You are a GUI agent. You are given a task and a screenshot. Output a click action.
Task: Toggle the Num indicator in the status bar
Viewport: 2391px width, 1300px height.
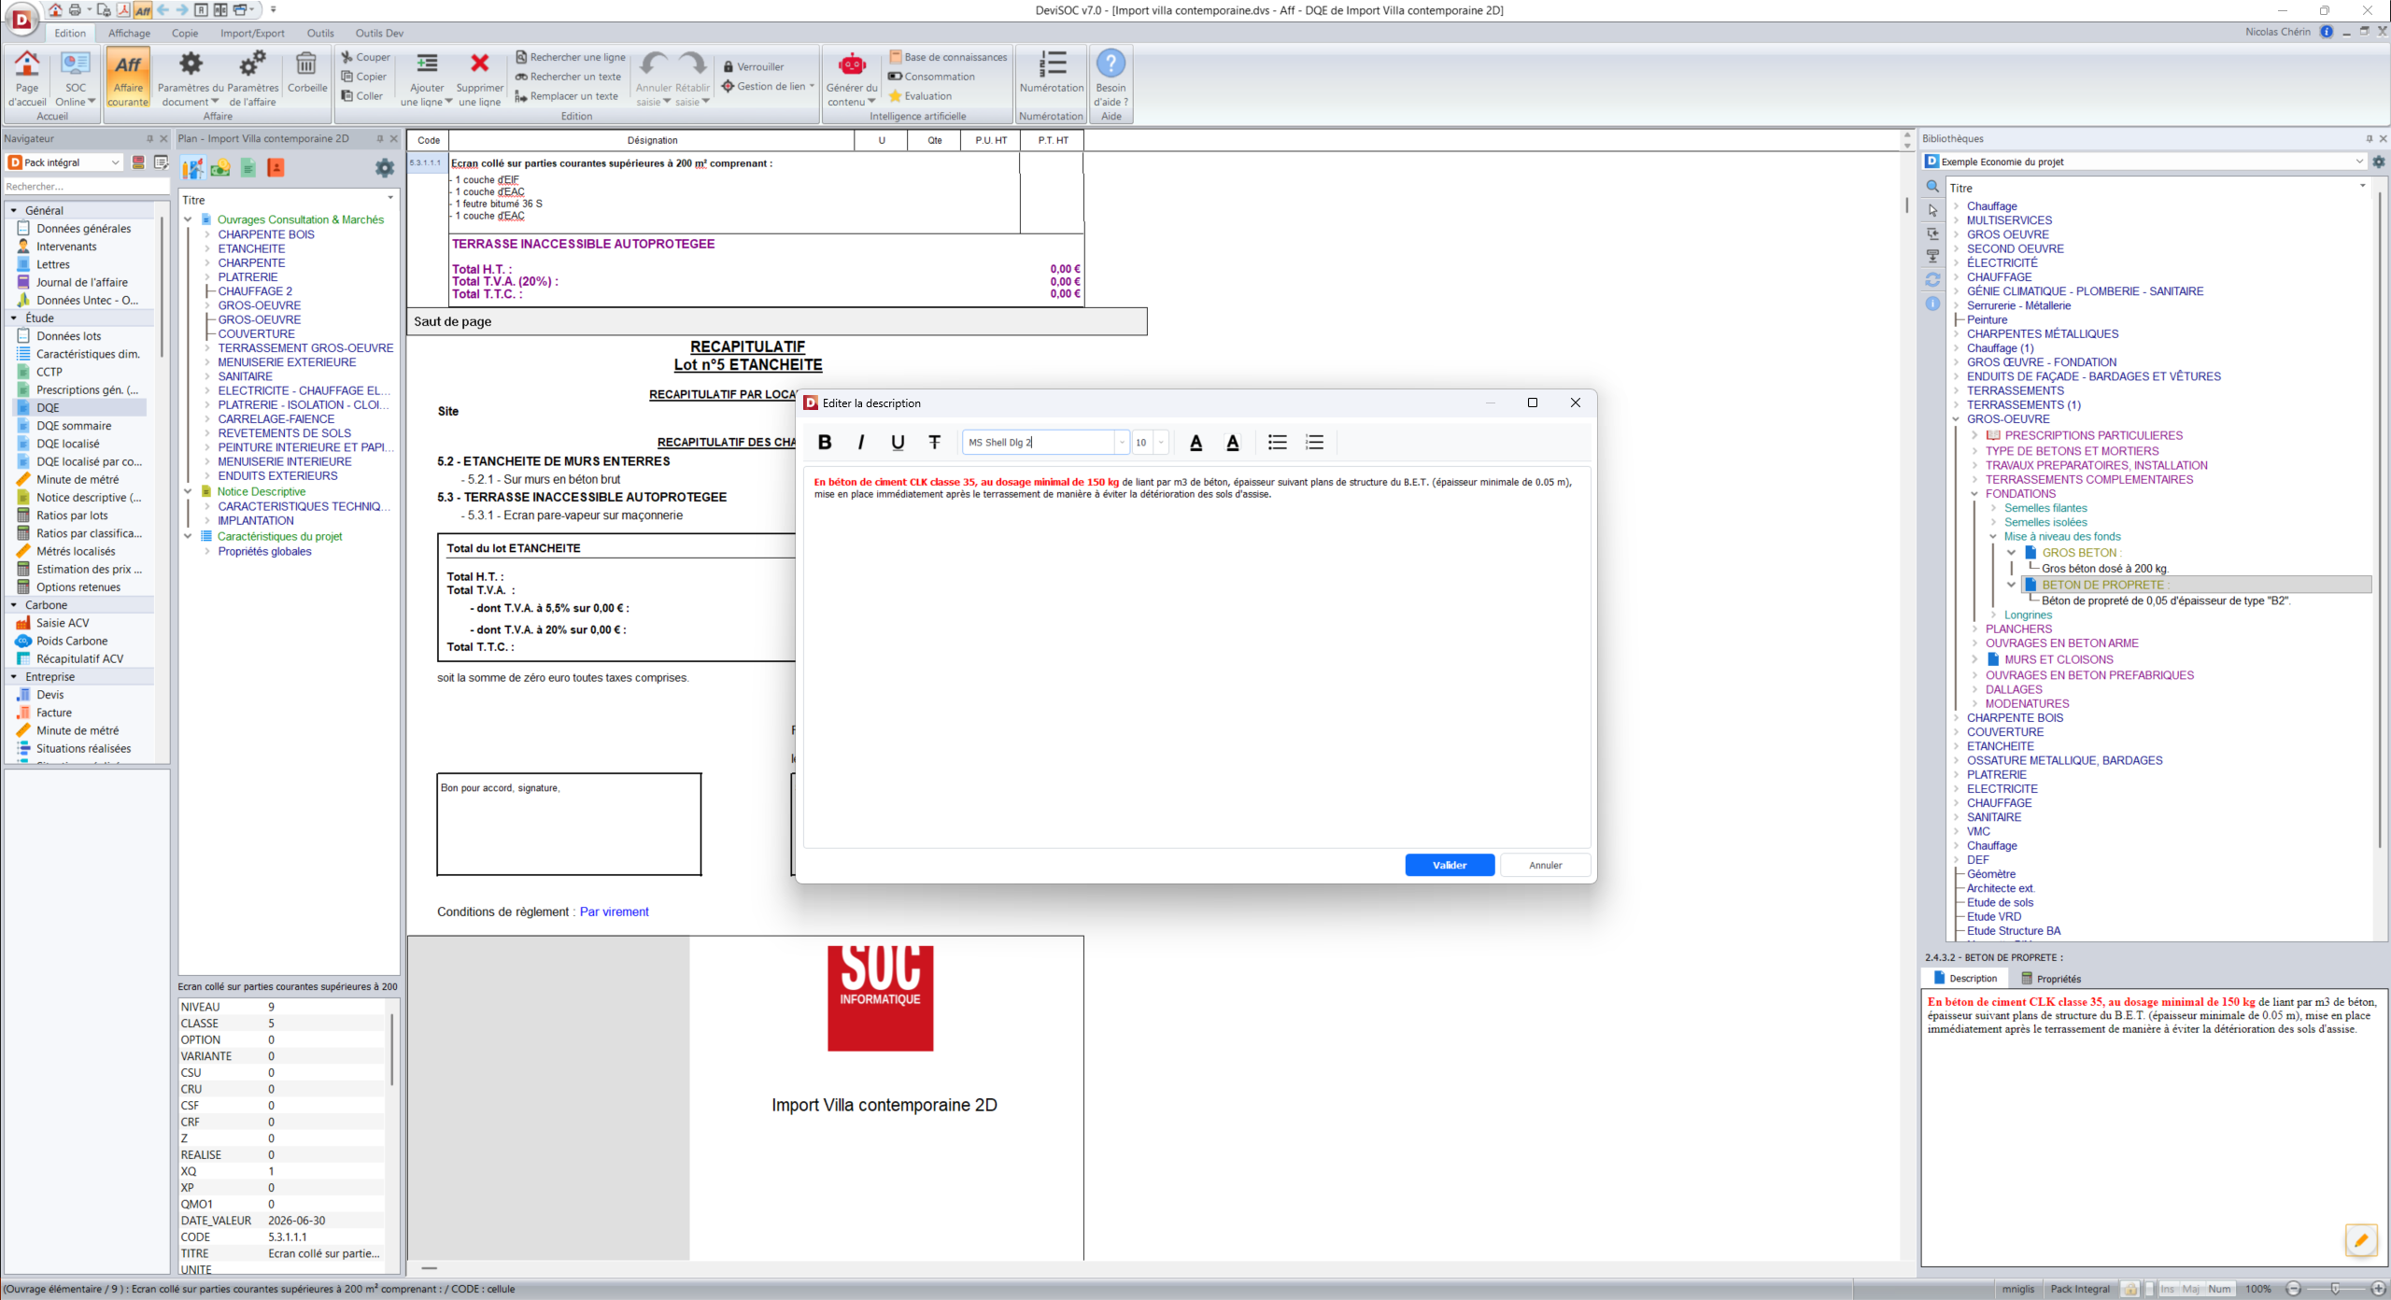2219,1289
